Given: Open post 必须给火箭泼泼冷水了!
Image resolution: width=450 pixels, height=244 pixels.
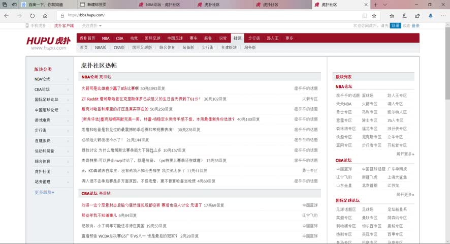Looking at the screenshot, I should point(102,140).
